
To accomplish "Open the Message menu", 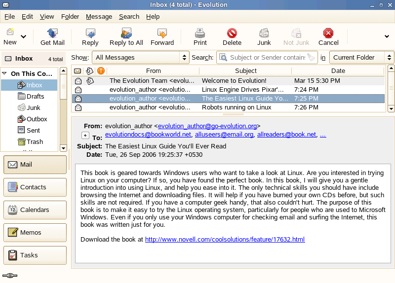I will click(x=99, y=16).
